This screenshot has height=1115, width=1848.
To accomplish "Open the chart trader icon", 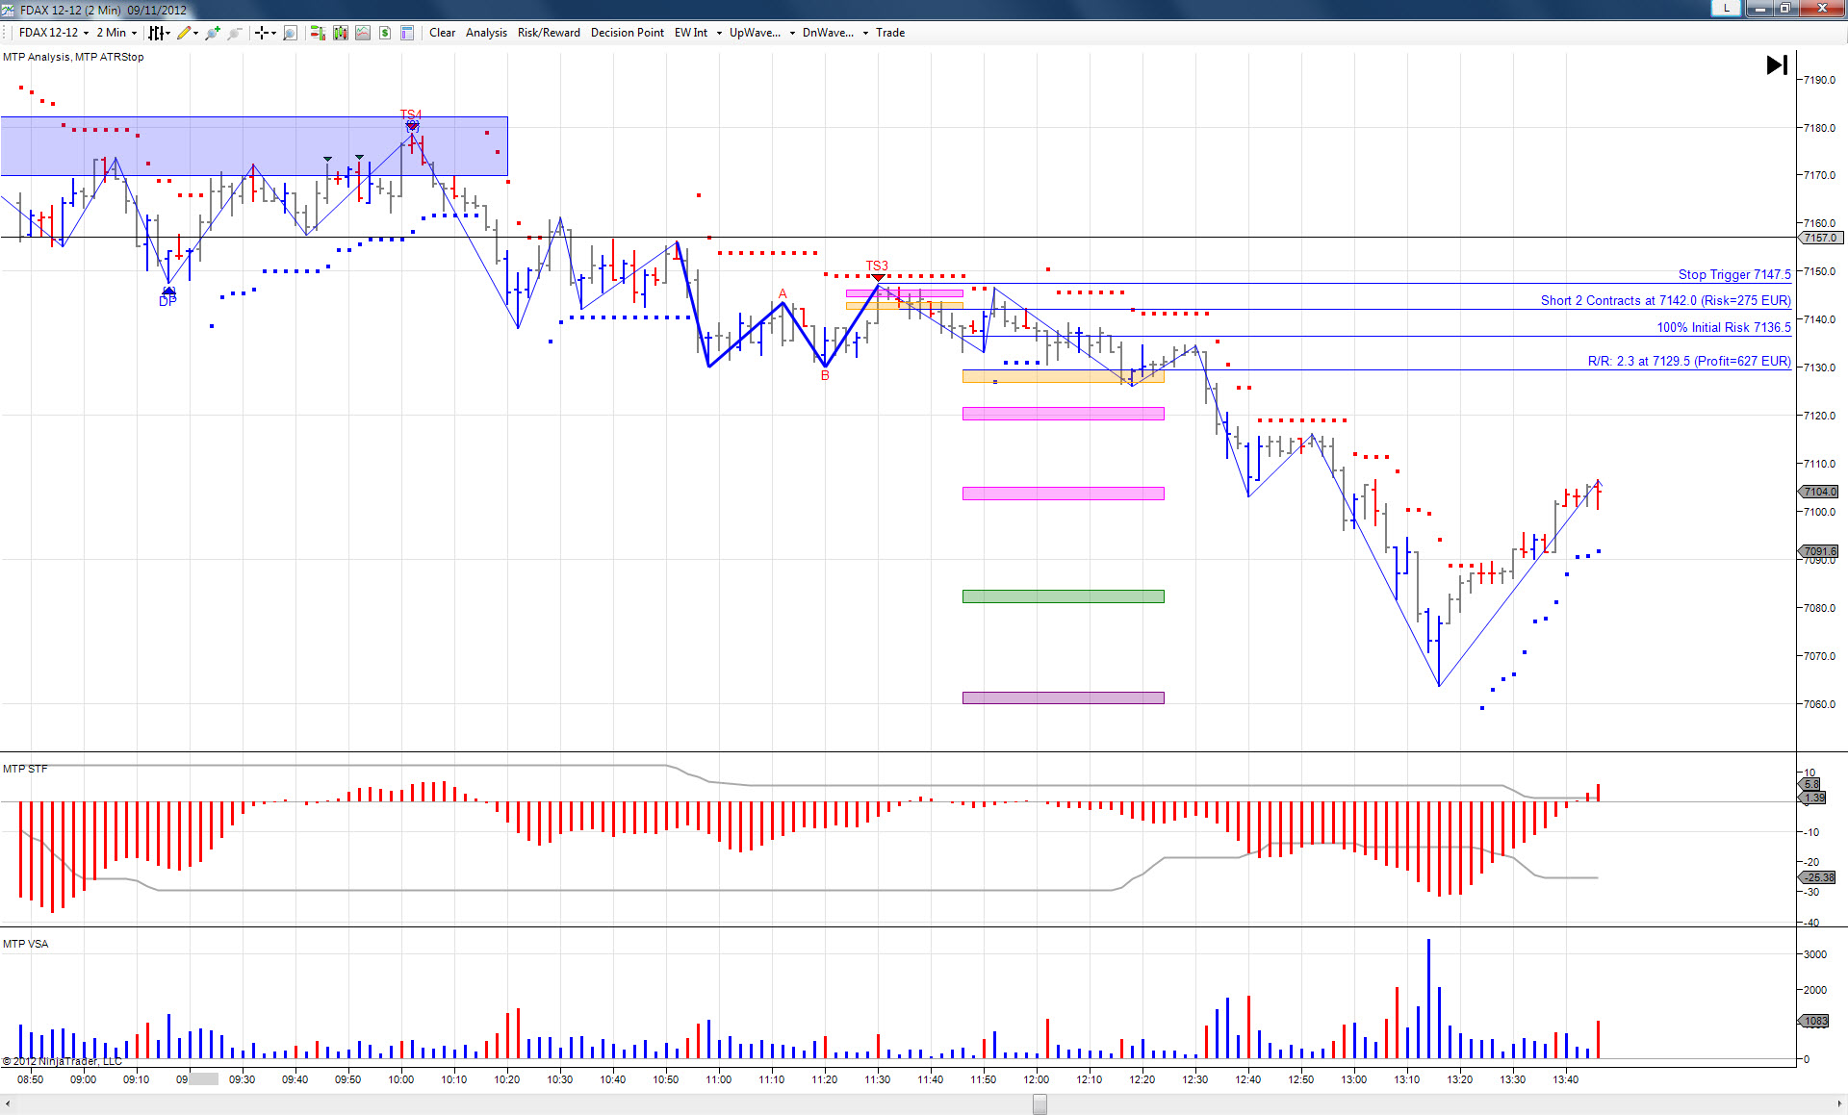I will 318,33.
